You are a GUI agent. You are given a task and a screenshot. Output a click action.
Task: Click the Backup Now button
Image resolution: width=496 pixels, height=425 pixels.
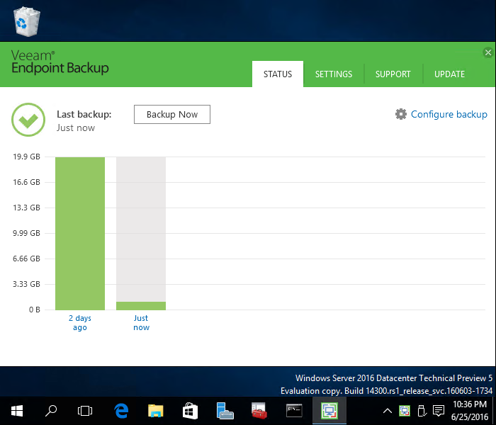tap(172, 115)
